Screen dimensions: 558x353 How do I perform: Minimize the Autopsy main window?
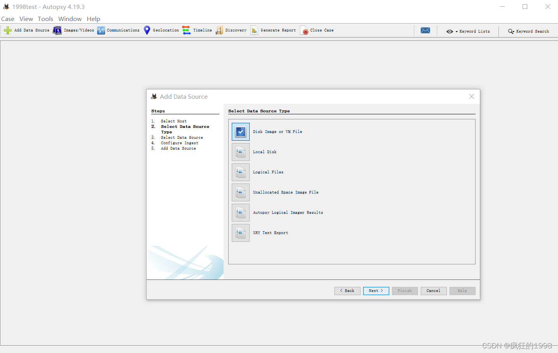(x=502, y=7)
